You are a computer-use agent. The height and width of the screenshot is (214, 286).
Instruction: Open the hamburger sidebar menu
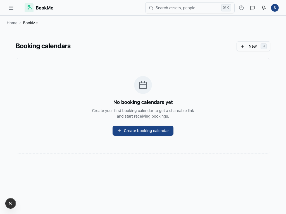[x=11, y=8]
